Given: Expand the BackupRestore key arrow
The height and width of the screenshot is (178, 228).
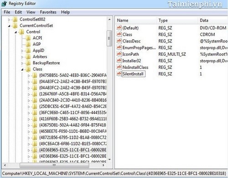Looking at the screenshot, I should (22, 63).
